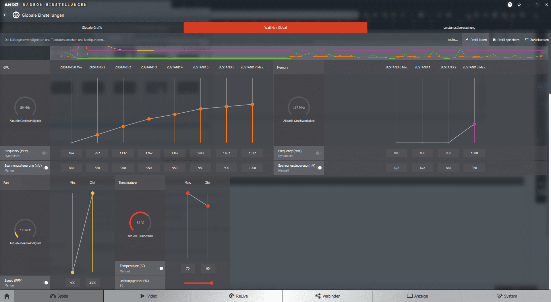Click GPU frequency field 1442

click(201, 153)
